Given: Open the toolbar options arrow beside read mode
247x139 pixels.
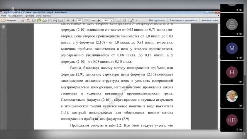Looking at the screenshot, I should pyautogui.click(x=137, y=20).
